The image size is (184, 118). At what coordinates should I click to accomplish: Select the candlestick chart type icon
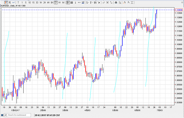click(x=6, y=2)
